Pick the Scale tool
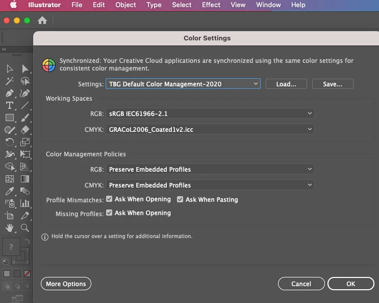379x303 pixels. coord(25,142)
